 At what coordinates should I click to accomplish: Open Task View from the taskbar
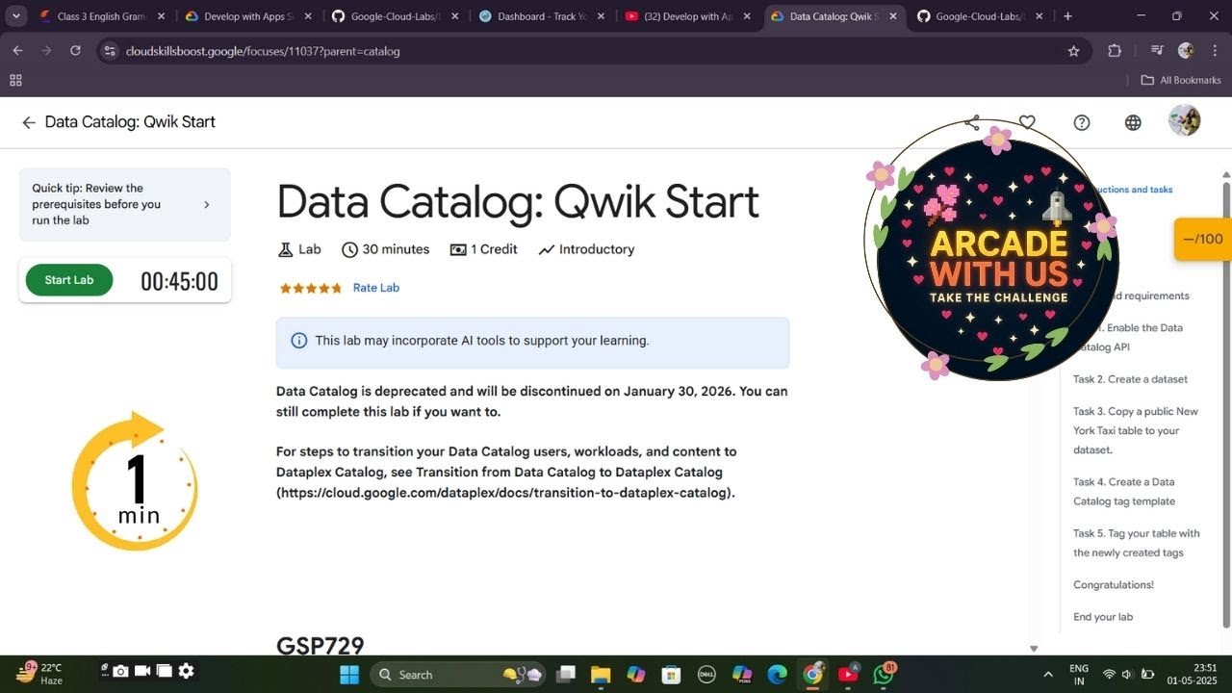(566, 674)
